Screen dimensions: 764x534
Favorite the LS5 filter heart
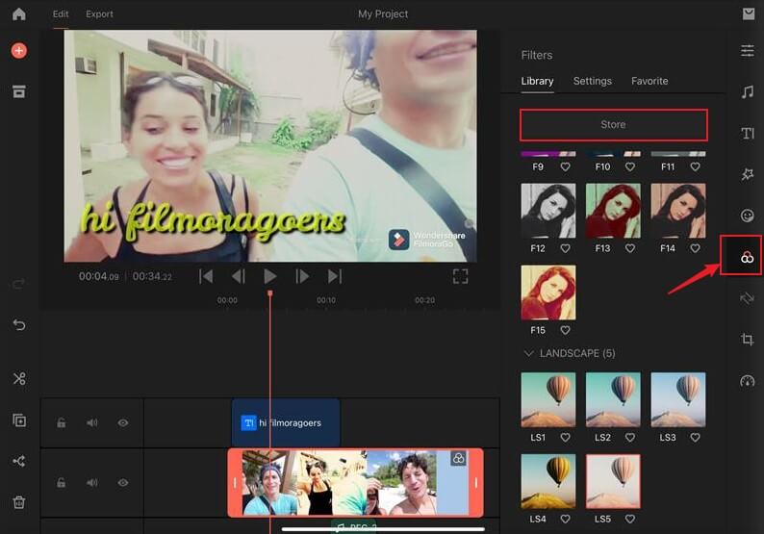point(630,519)
